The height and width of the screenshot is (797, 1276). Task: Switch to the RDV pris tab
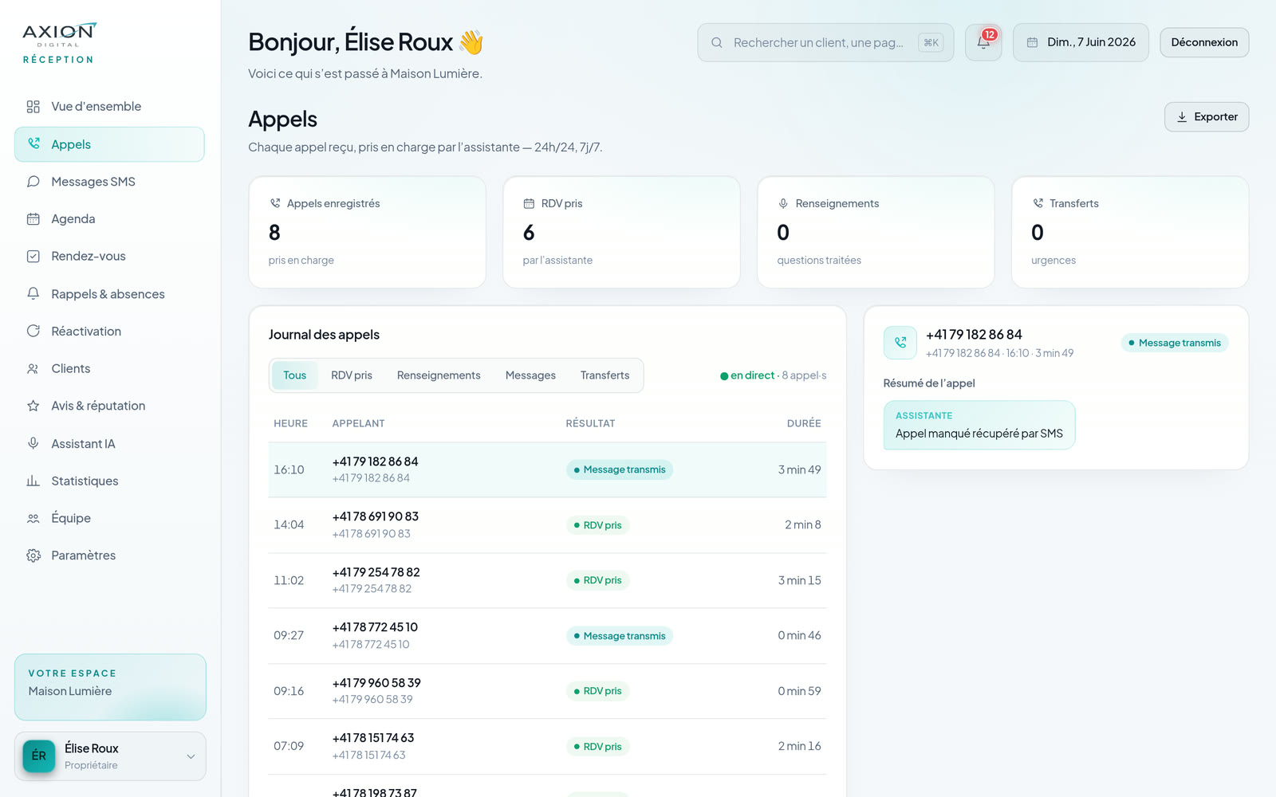tap(352, 375)
